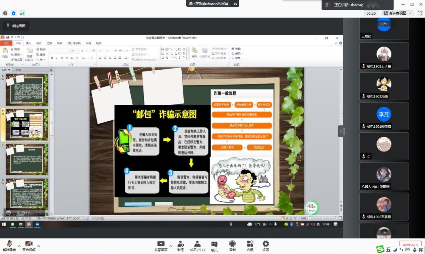This screenshot has width=425, height=254.
Task: Open the menu beside 您正在观看sharon的屏幕
Action: pyautogui.click(x=235, y=4)
